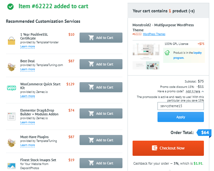Screen dimensions: 214x171
Task: Click the Must-Have Plugins box icon
Action: [x=11, y=143]
